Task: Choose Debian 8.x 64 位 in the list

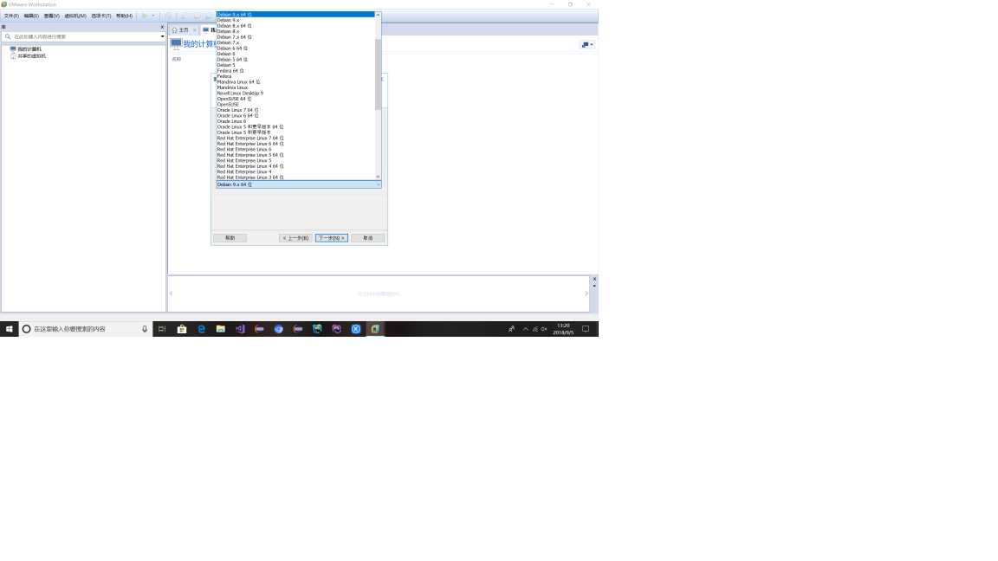Action: 295,26
